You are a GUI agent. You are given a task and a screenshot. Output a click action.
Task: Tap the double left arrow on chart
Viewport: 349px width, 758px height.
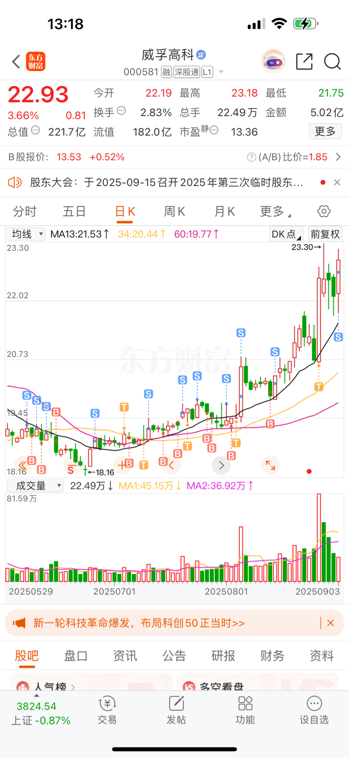pyautogui.click(x=22, y=465)
